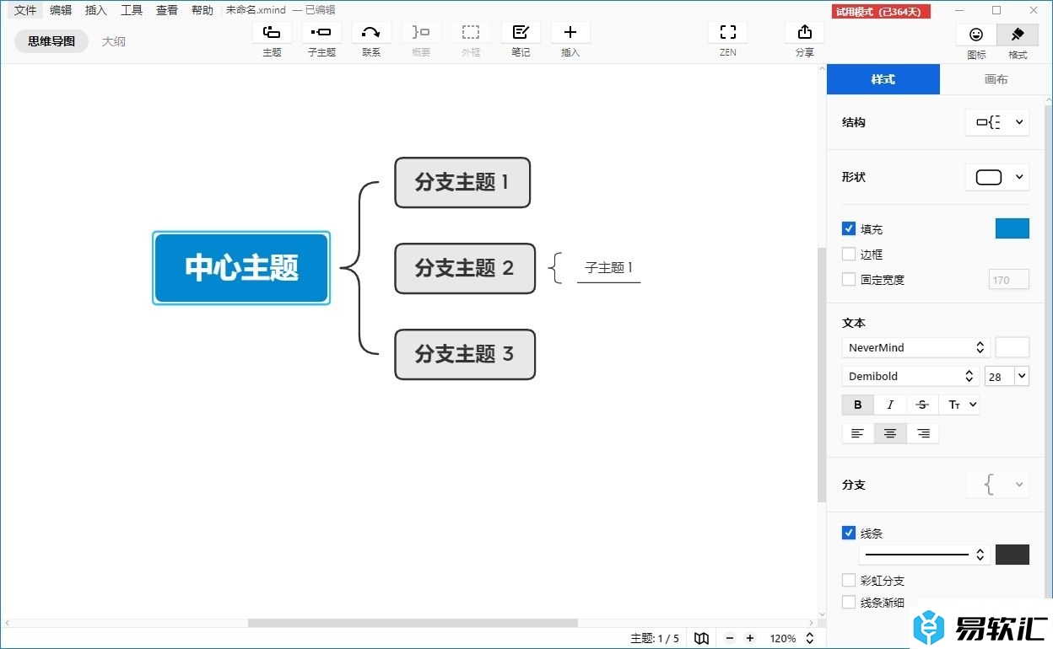This screenshot has height=649, width=1053.
Task: Click the 试用模式 trial mode badge
Action: [882, 11]
